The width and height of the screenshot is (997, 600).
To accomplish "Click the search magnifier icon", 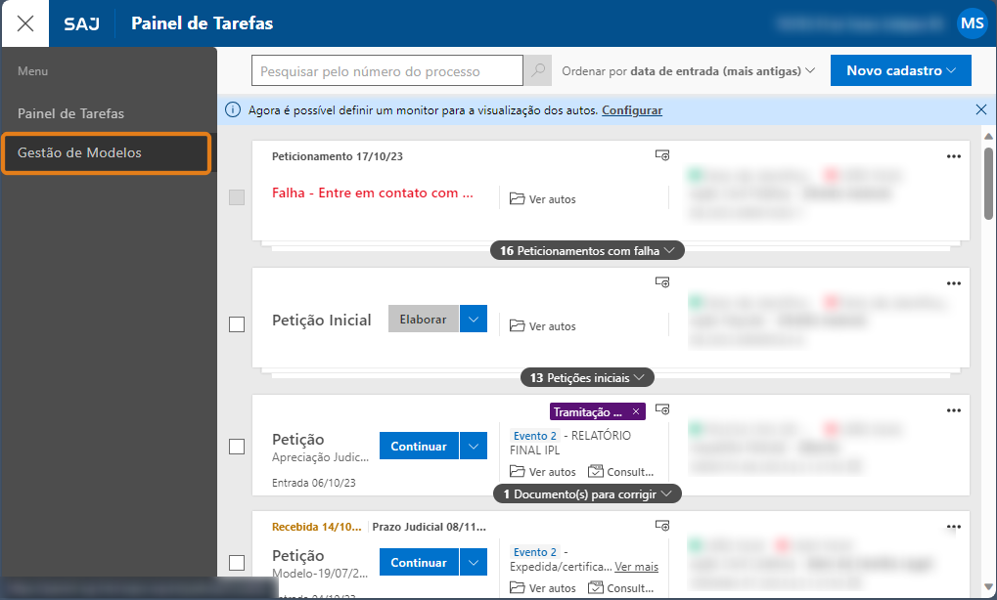I will point(536,70).
